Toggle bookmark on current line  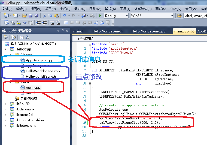click(66, 23)
